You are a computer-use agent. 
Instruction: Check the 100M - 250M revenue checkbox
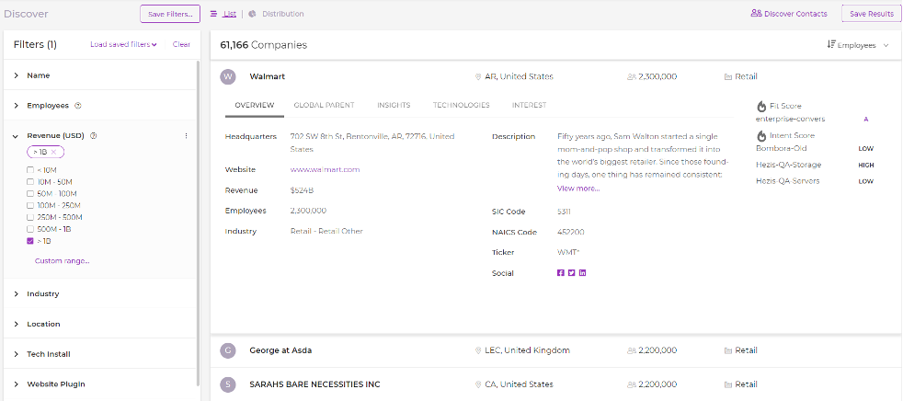click(x=30, y=206)
